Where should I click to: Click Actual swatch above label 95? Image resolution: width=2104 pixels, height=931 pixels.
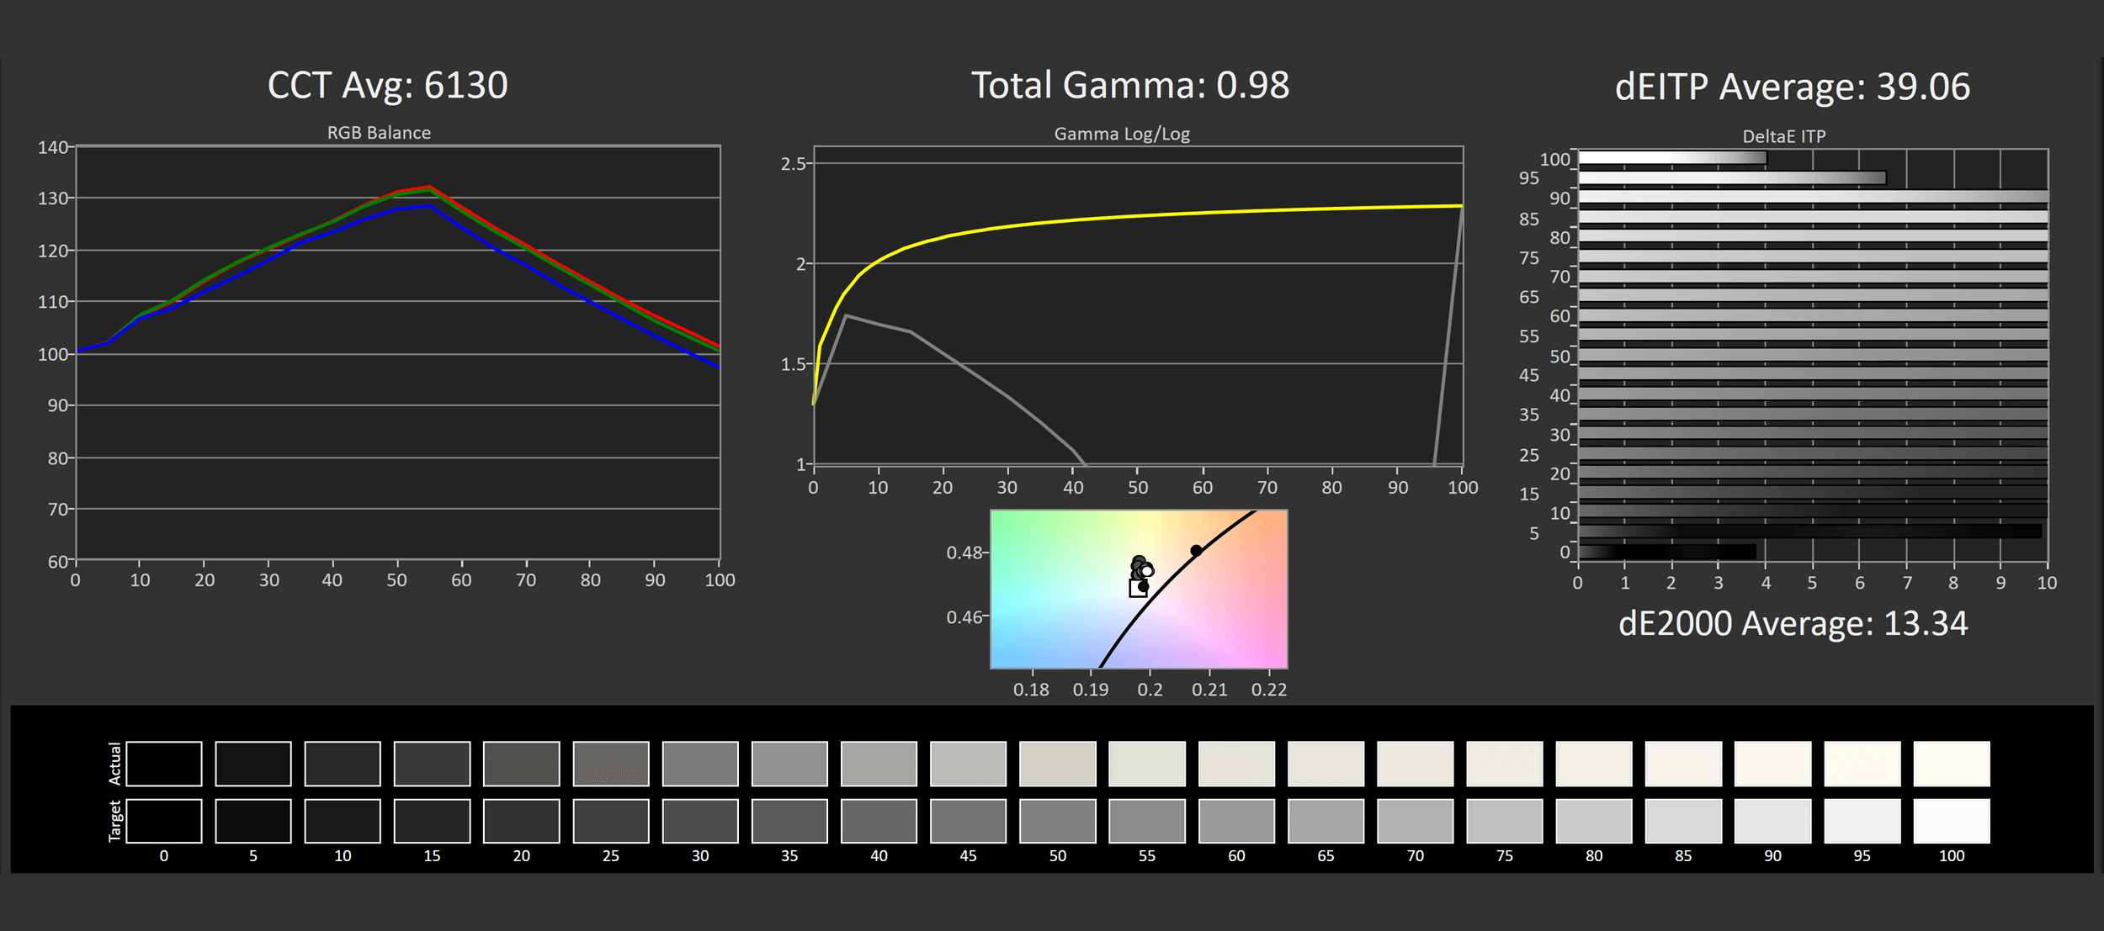coord(1862,763)
